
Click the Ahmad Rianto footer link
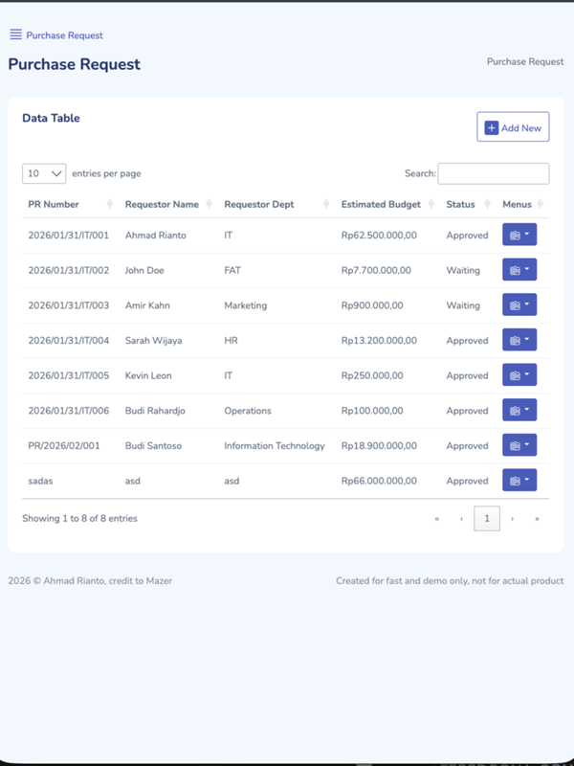[74, 581]
